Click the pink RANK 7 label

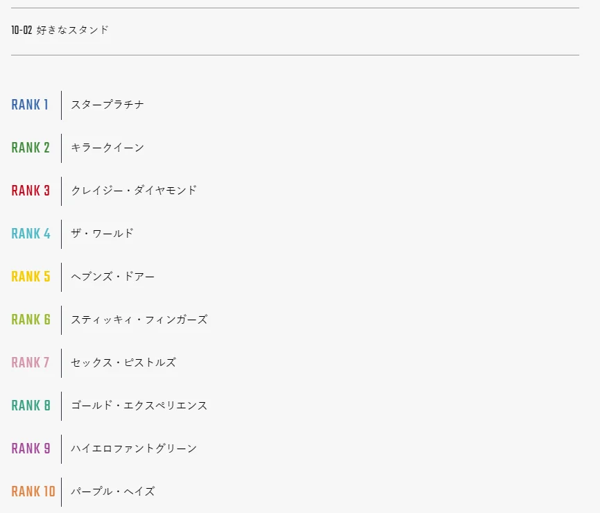point(31,363)
